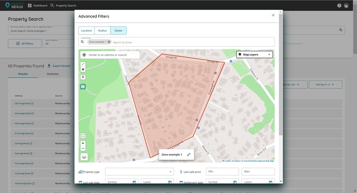
Task: Open the 2A Armagh Road address
Action: click(22, 104)
